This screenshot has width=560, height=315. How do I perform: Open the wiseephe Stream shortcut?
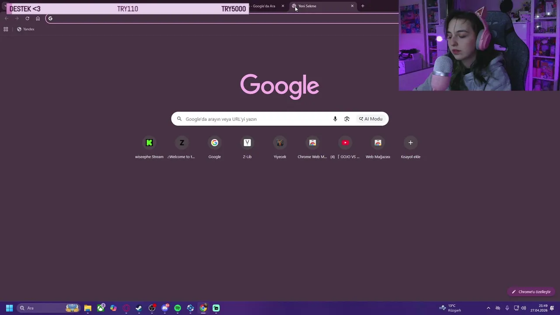click(x=149, y=148)
